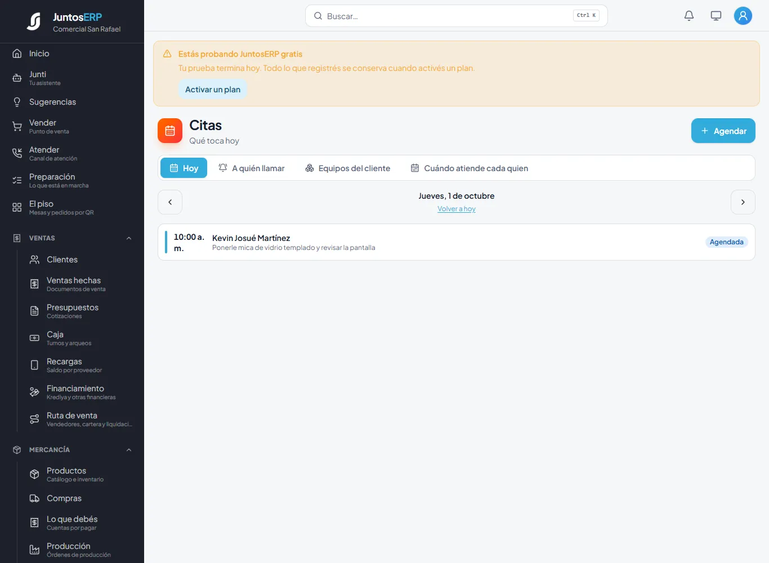
Task: Click the Volver a hoy link
Action: 457,209
